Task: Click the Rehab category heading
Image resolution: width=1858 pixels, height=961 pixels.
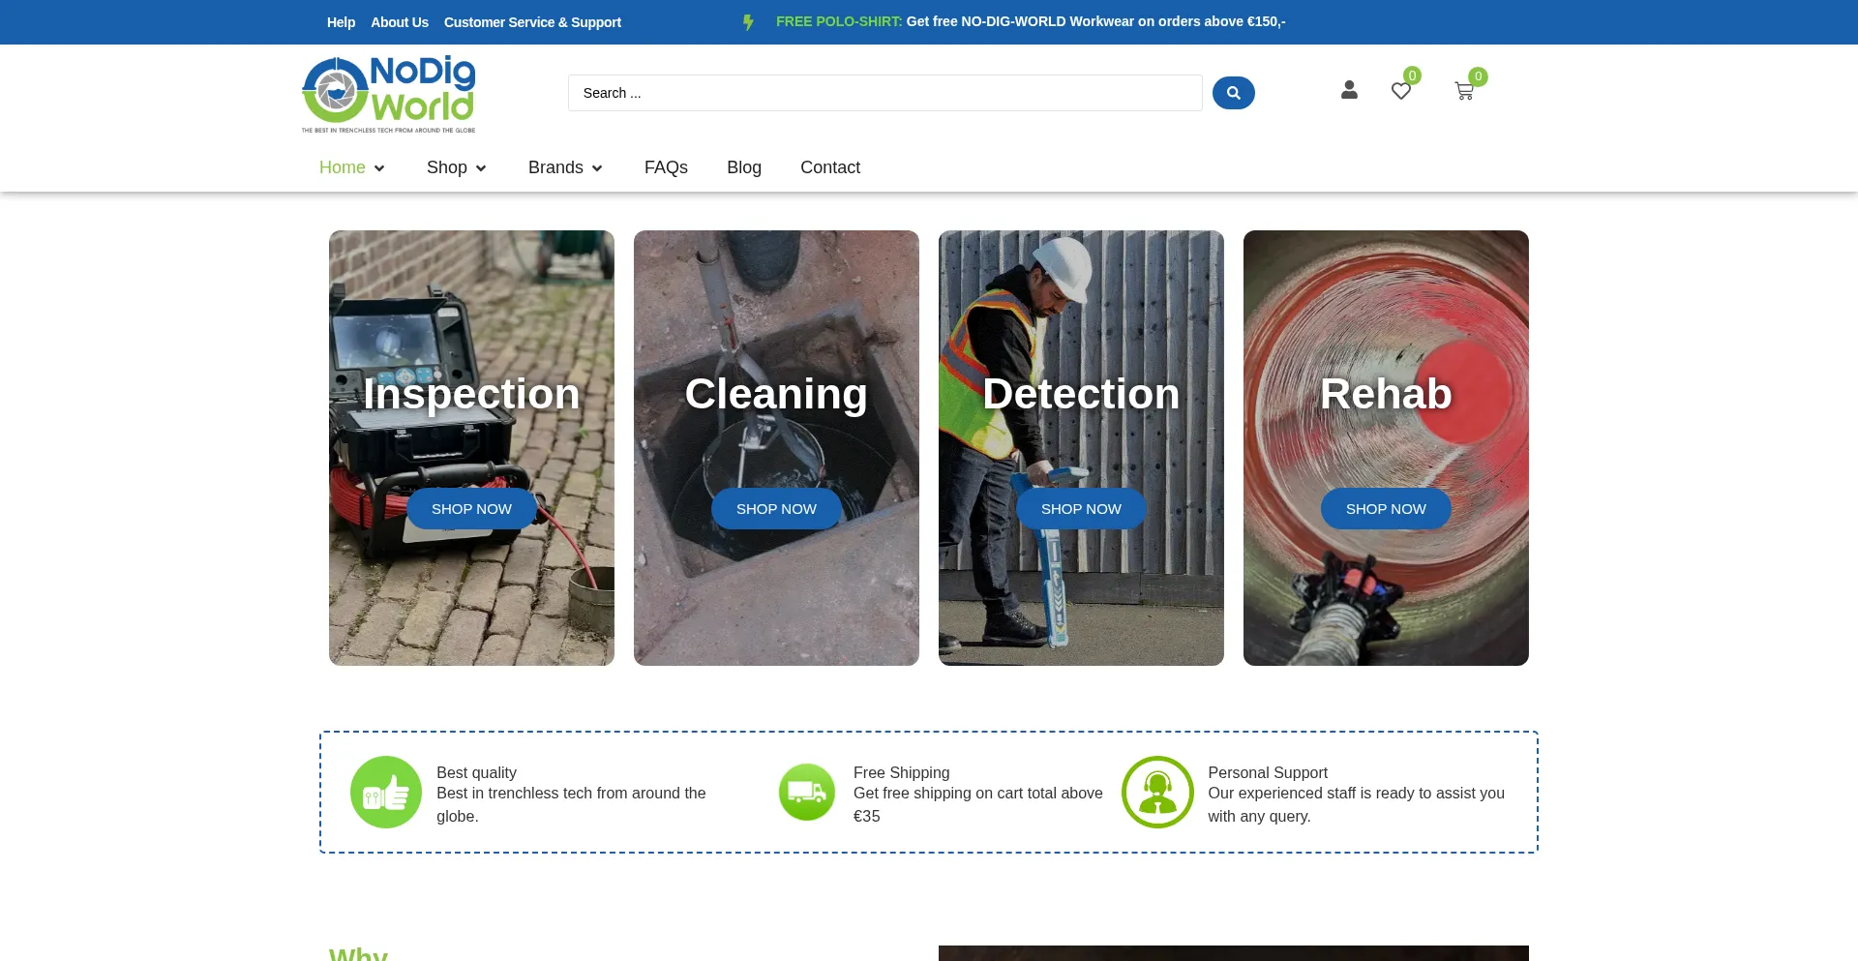Action: point(1386,394)
